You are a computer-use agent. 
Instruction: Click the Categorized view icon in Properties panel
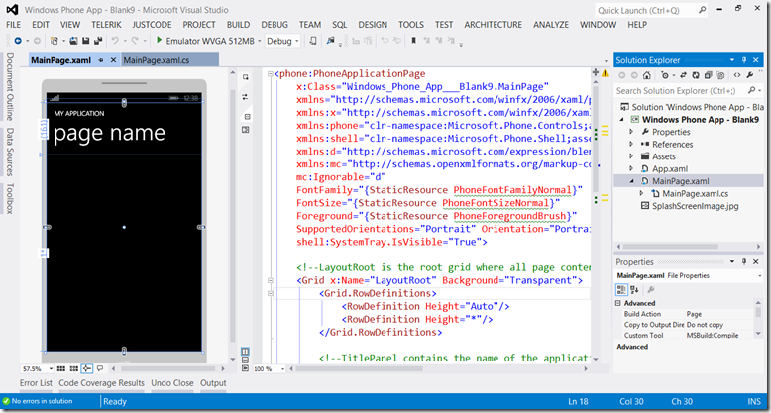621,289
